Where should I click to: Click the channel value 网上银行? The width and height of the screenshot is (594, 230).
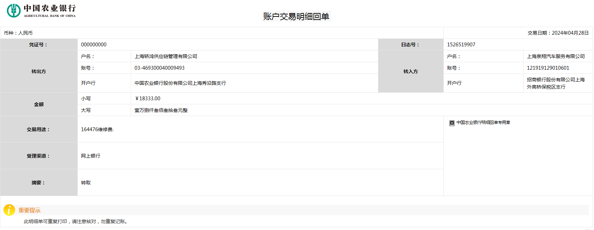coord(91,156)
